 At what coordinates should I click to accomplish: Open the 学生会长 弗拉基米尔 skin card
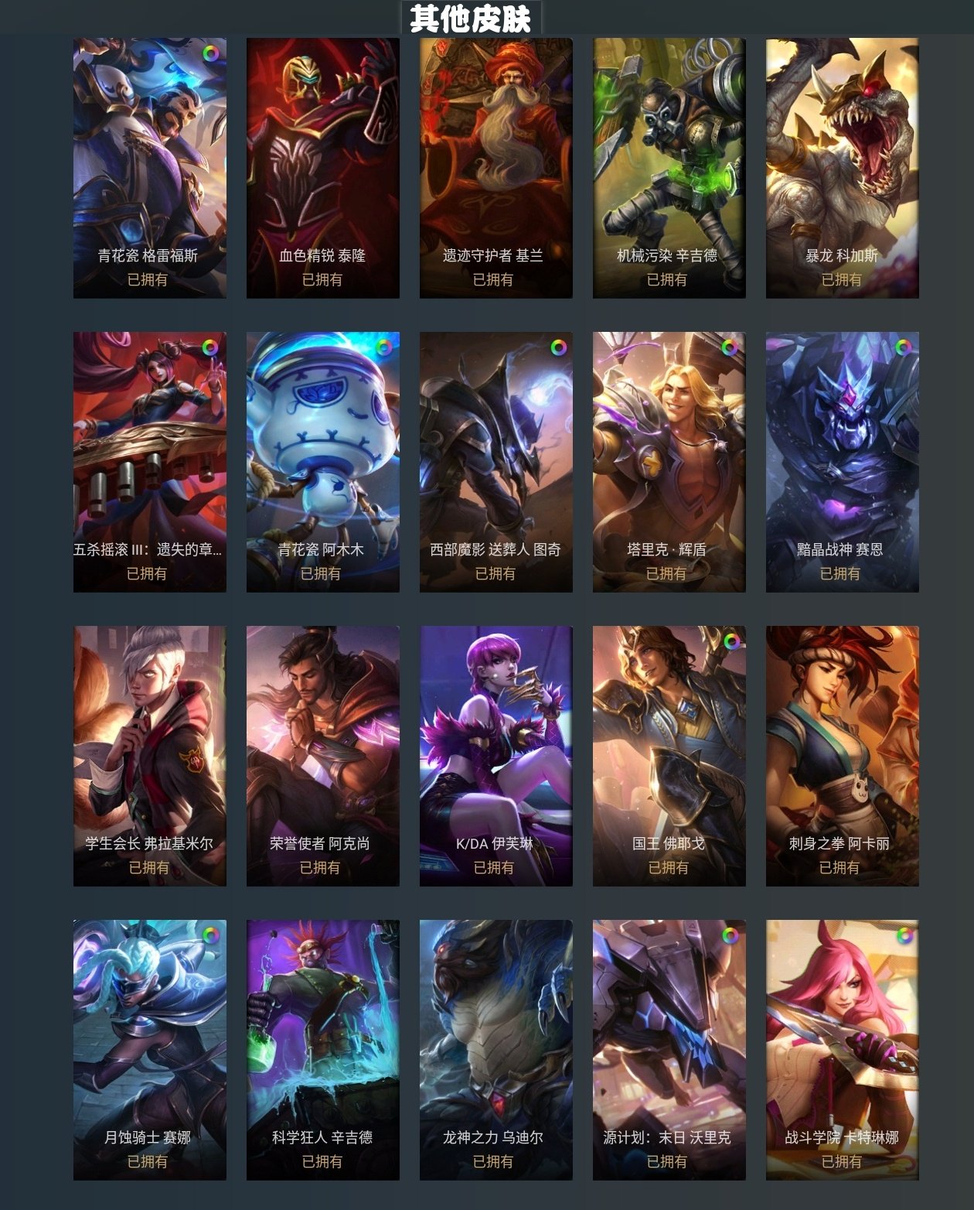pos(150,756)
